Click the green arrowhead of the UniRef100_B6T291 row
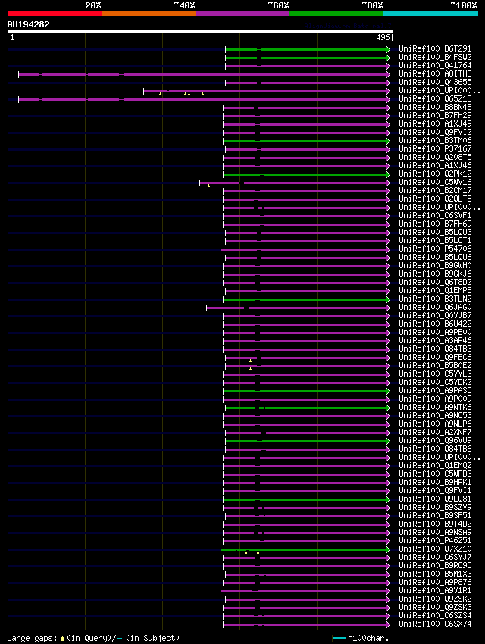 point(388,50)
